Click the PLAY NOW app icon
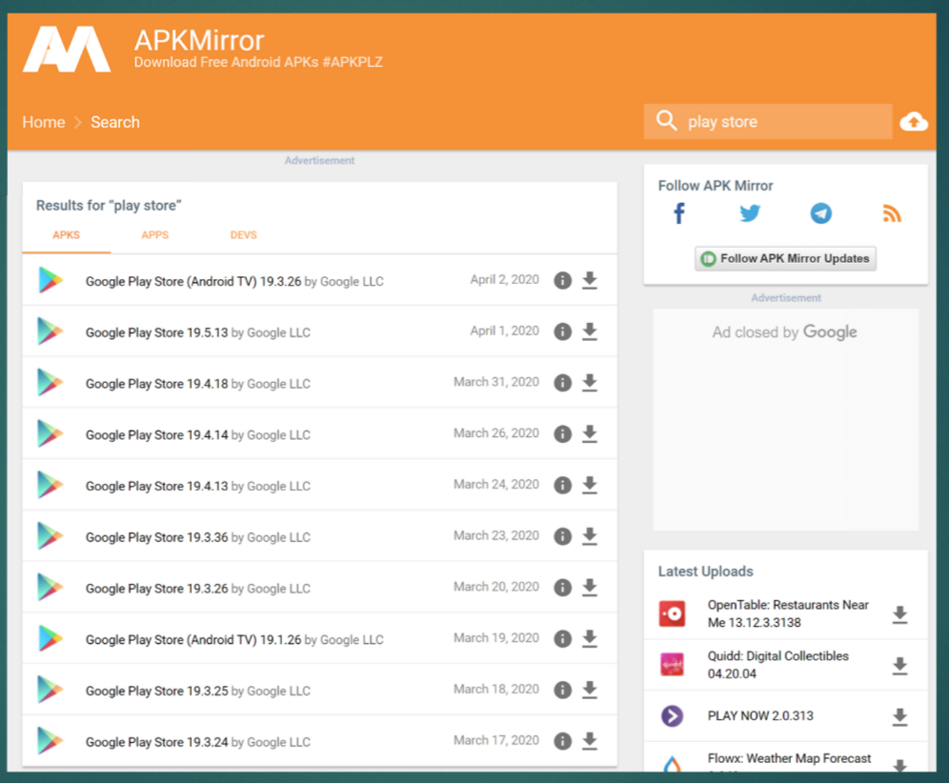The image size is (949, 783). 672,715
